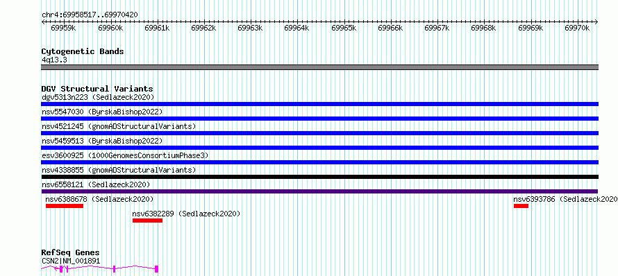Click the gray 4q13.3 cytogenetic band bar

pyautogui.click(x=319, y=67)
